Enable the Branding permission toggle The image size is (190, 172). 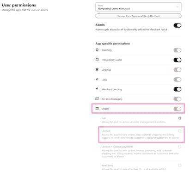178,50
